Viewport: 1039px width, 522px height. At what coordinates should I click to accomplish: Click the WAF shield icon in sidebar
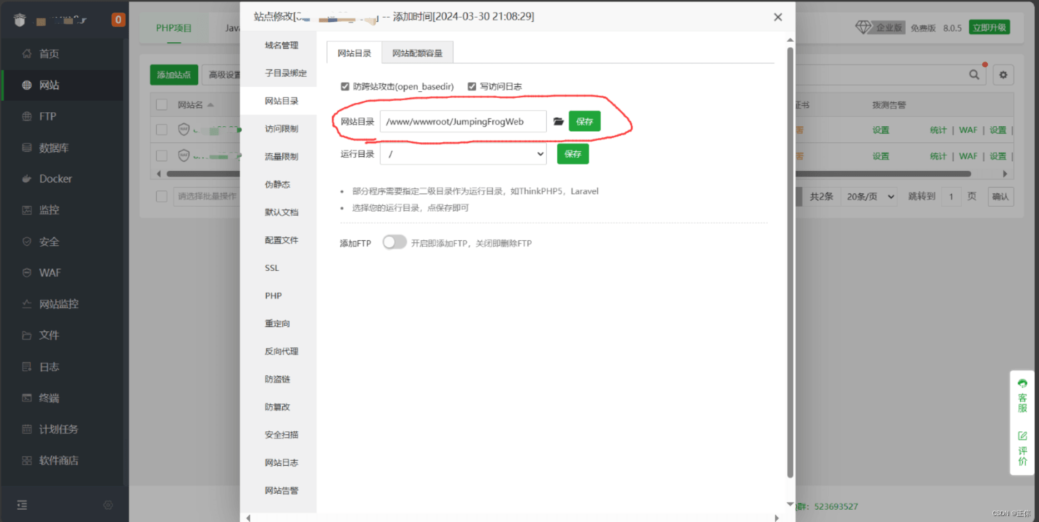[x=27, y=273]
